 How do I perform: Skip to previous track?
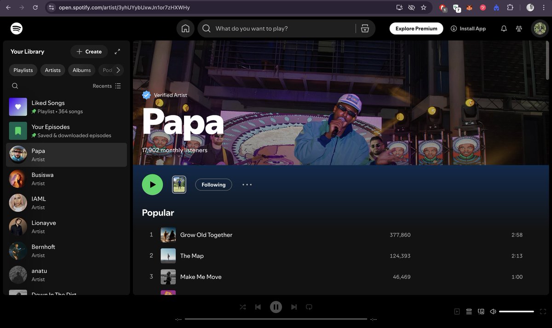(258, 307)
